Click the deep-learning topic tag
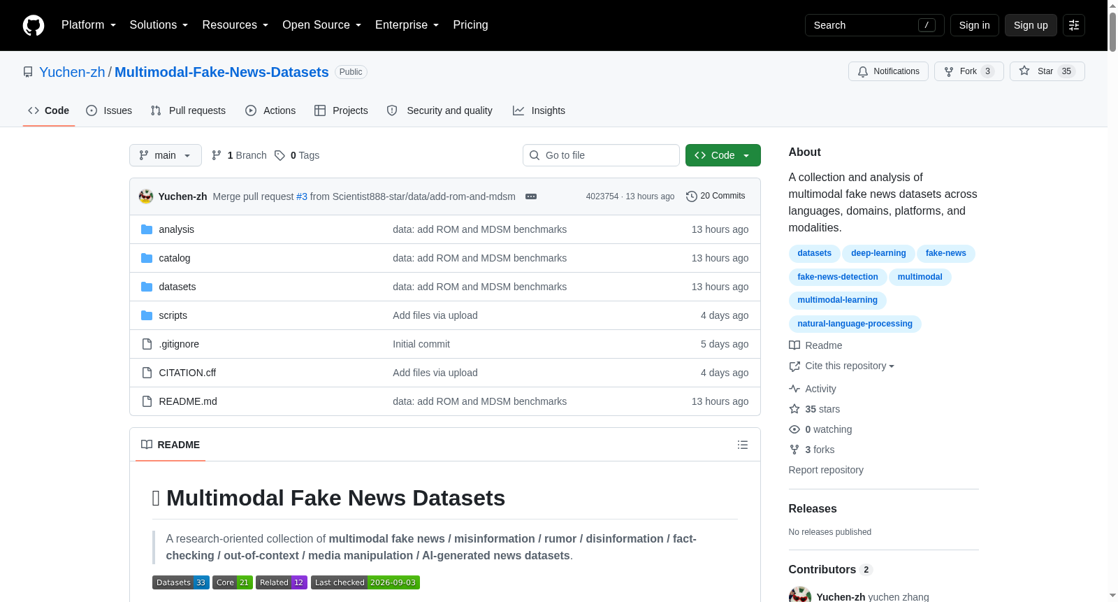Image resolution: width=1118 pixels, height=602 pixels. pyautogui.click(x=878, y=253)
